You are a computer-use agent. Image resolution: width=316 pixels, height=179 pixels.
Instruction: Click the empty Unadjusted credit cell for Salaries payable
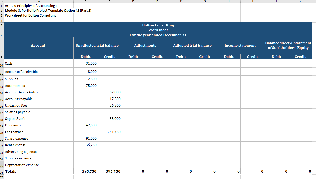[x=109, y=112]
